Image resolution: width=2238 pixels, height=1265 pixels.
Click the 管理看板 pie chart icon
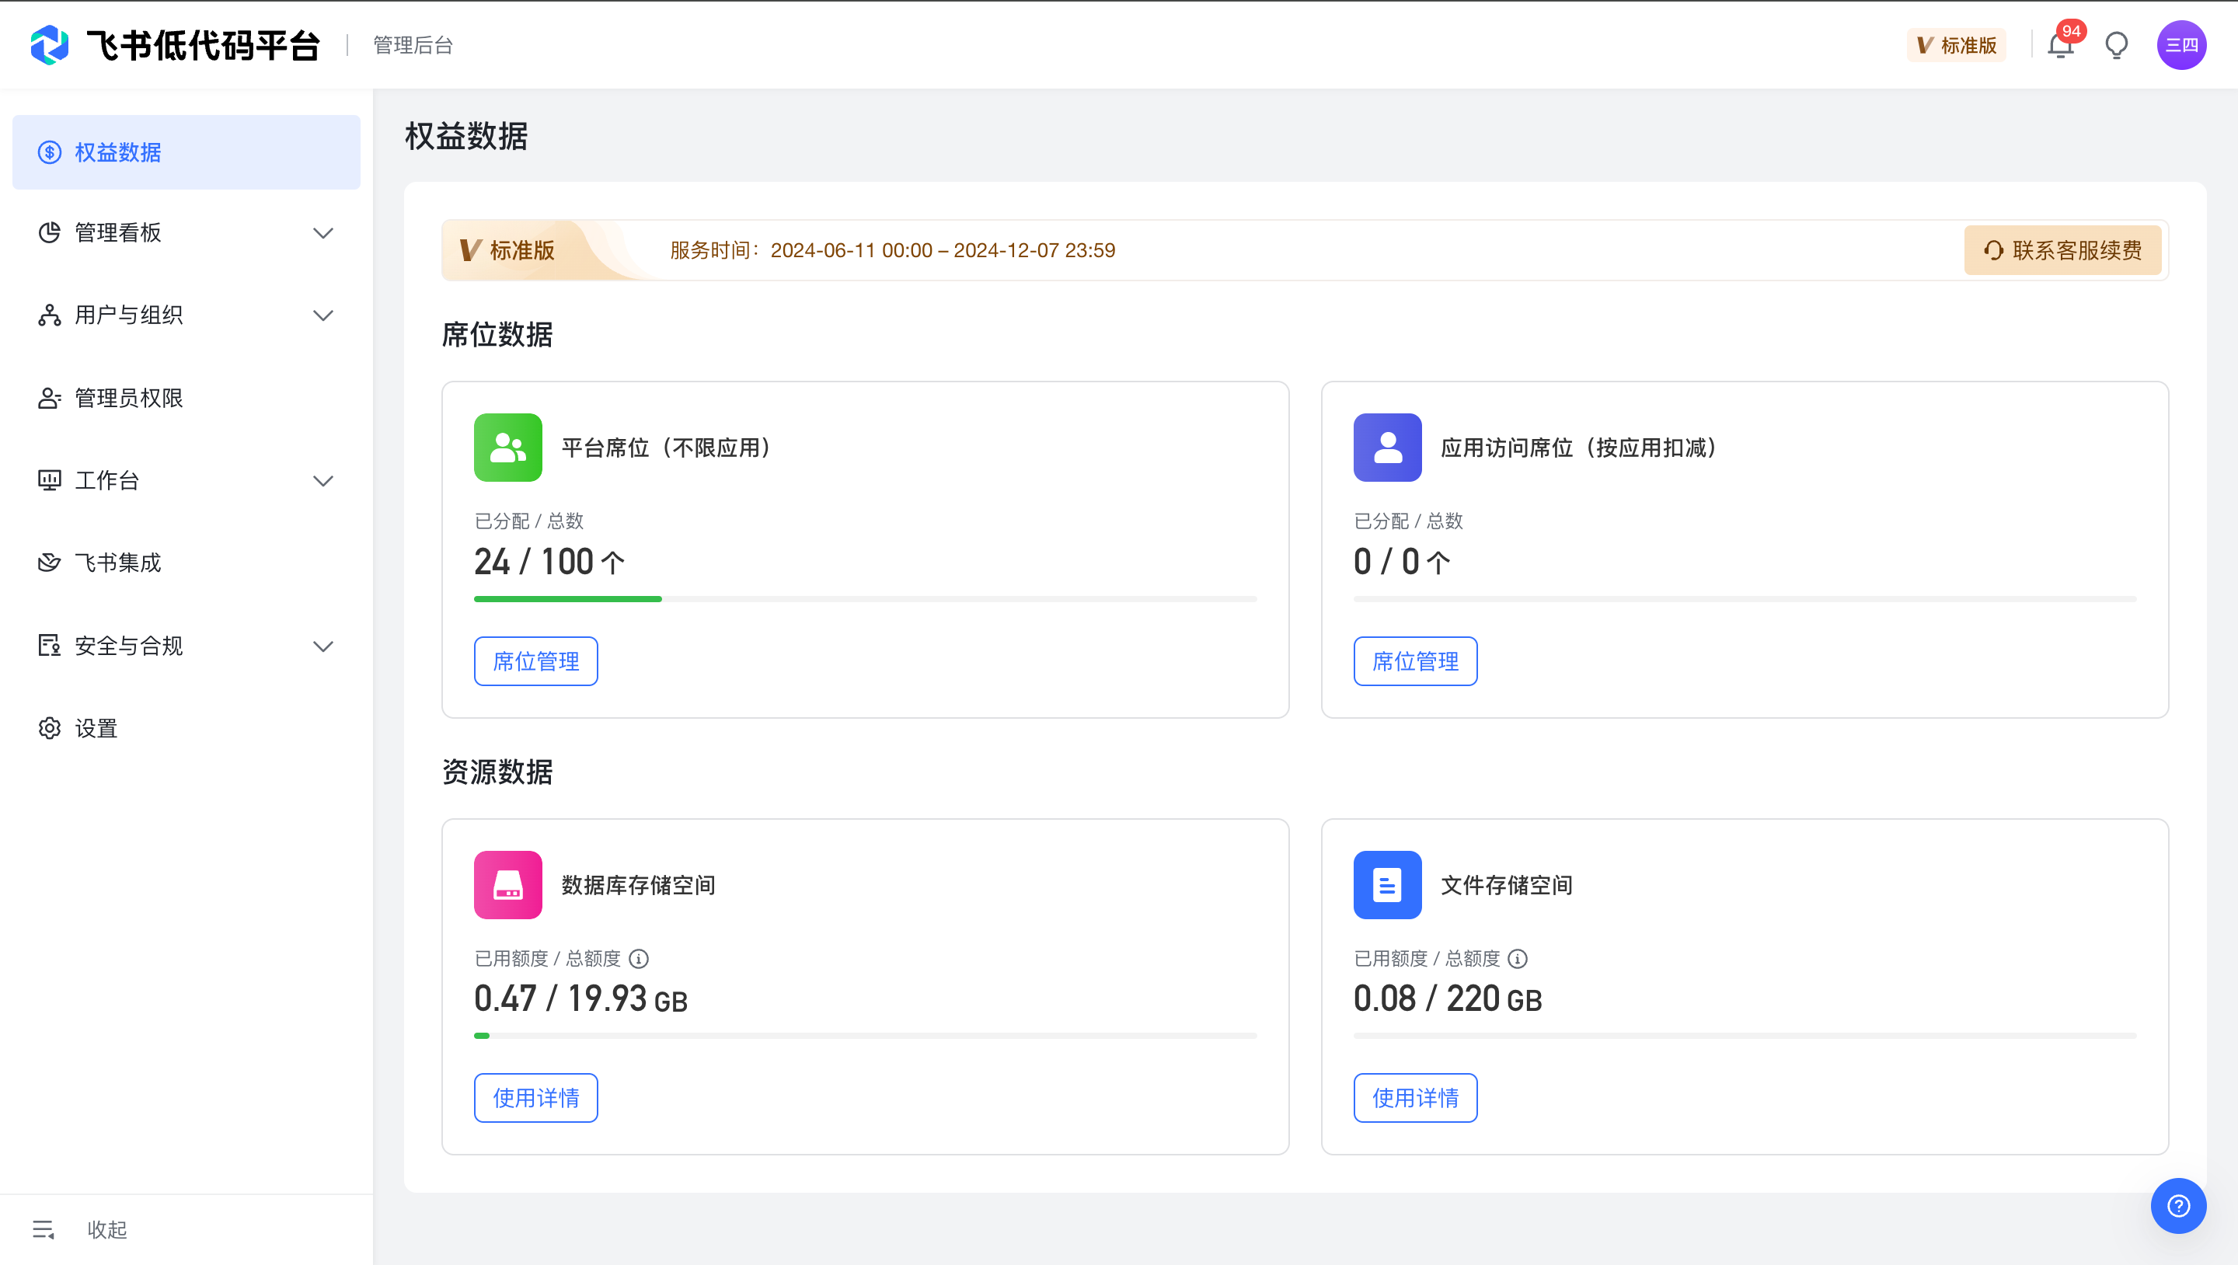[x=50, y=233]
